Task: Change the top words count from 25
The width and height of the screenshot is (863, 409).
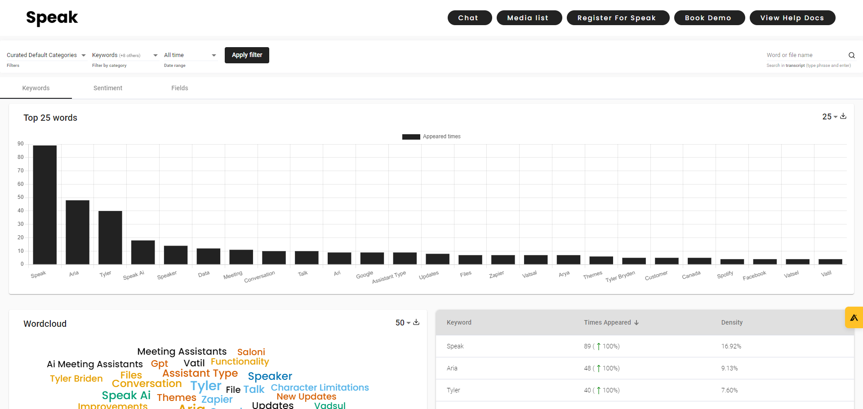Action: pyautogui.click(x=830, y=117)
